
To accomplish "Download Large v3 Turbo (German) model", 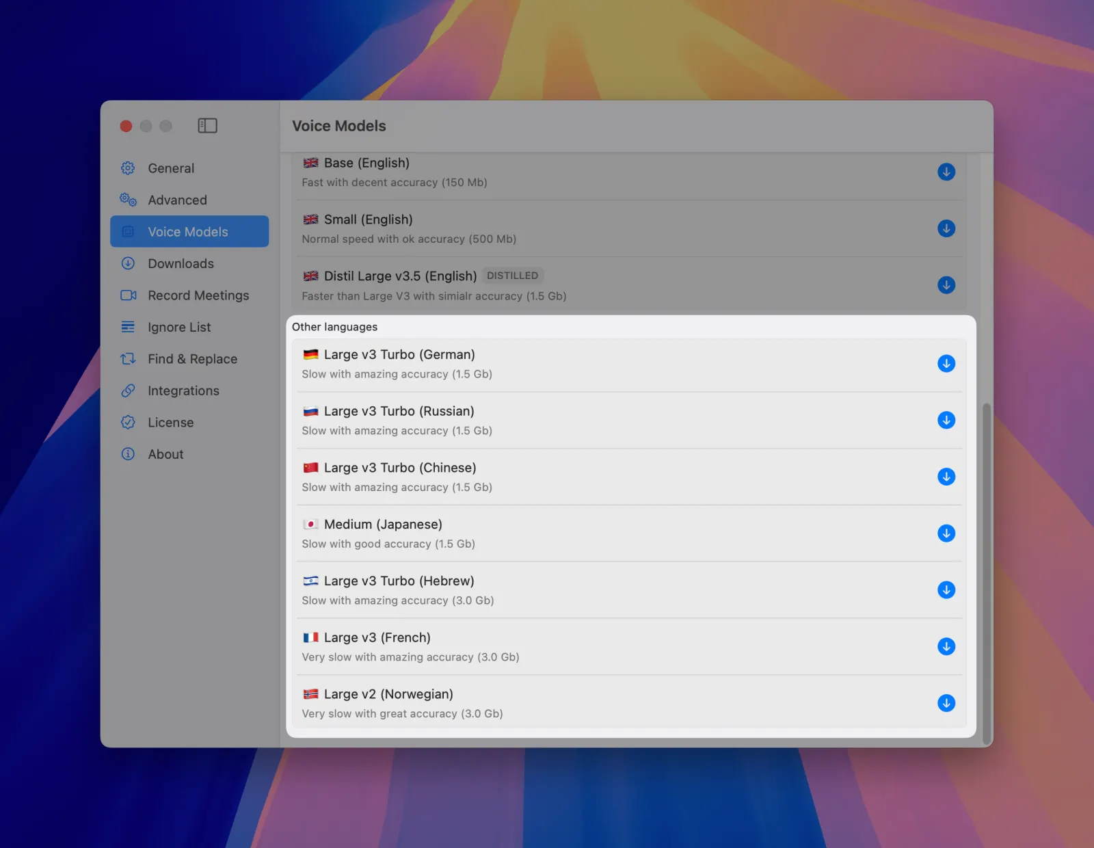I will pyautogui.click(x=946, y=364).
